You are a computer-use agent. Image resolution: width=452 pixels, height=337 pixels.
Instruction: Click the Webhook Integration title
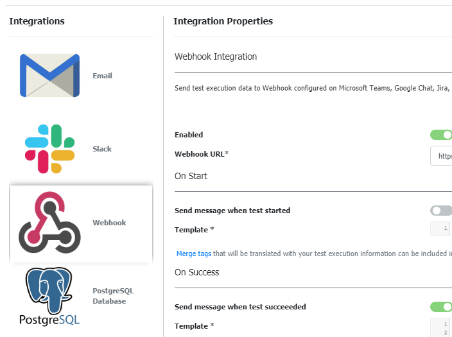tap(216, 56)
